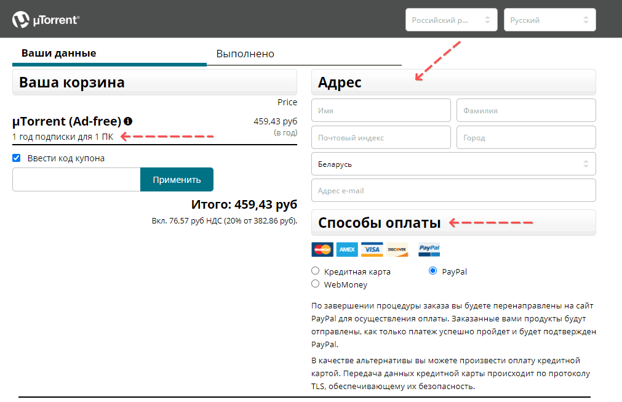
Task: Switch to the 'Ваши данные' tab
Action: (x=58, y=53)
